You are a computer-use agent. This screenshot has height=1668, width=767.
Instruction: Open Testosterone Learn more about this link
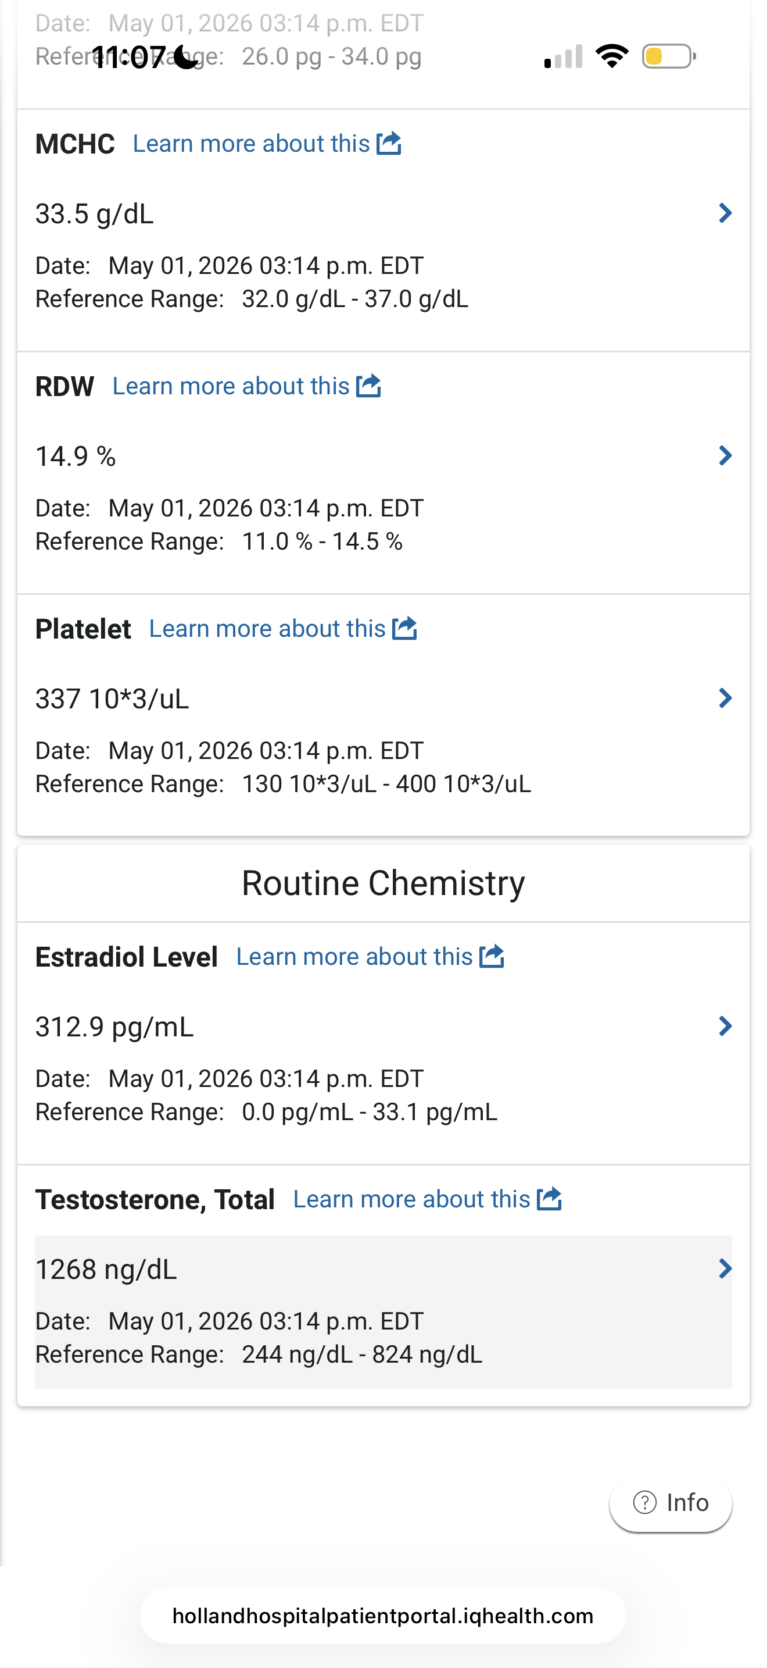(x=411, y=1199)
